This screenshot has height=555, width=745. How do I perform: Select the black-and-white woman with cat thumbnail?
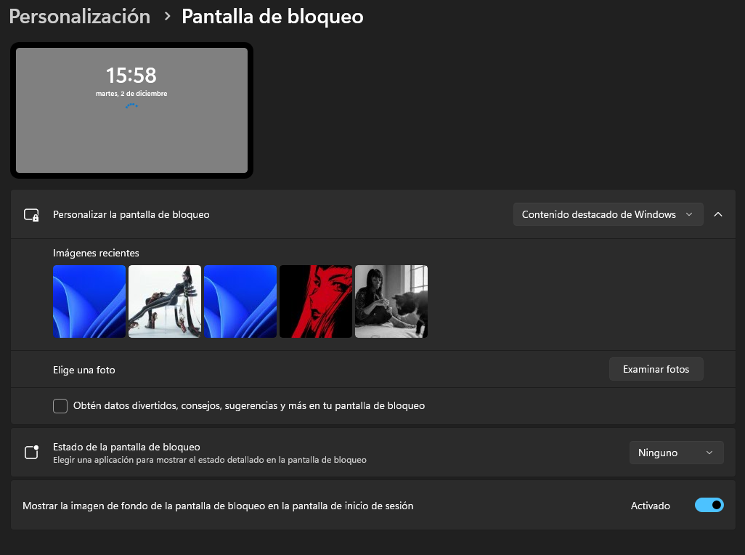[391, 301]
